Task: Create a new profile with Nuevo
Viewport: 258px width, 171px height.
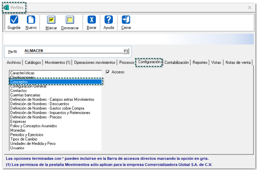Action: [31, 20]
